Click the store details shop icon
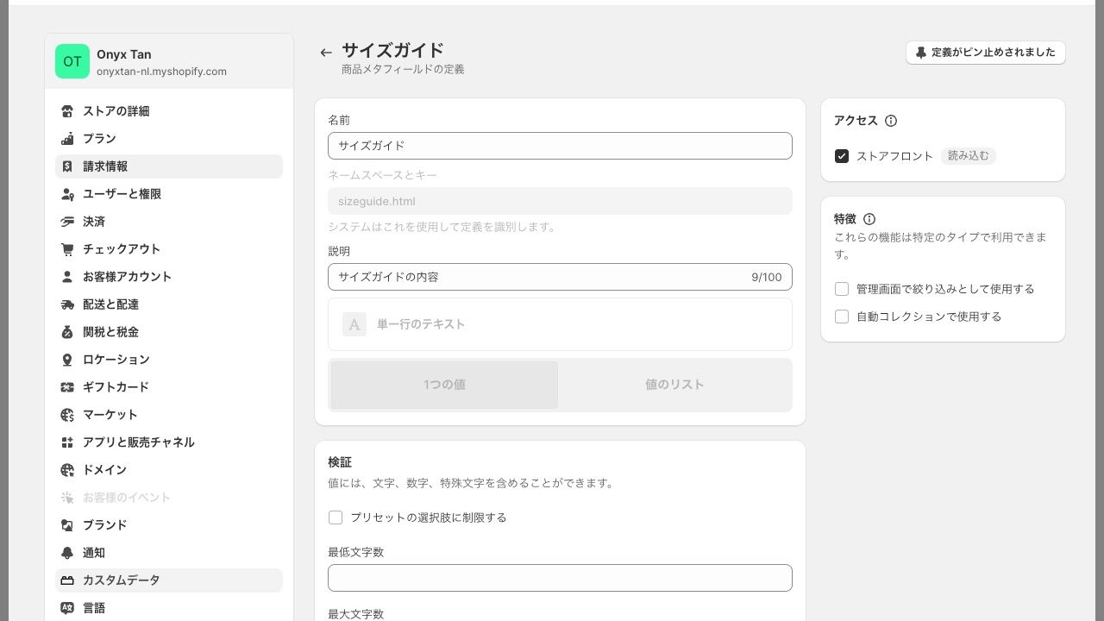1104x621 pixels. click(67, 111)
